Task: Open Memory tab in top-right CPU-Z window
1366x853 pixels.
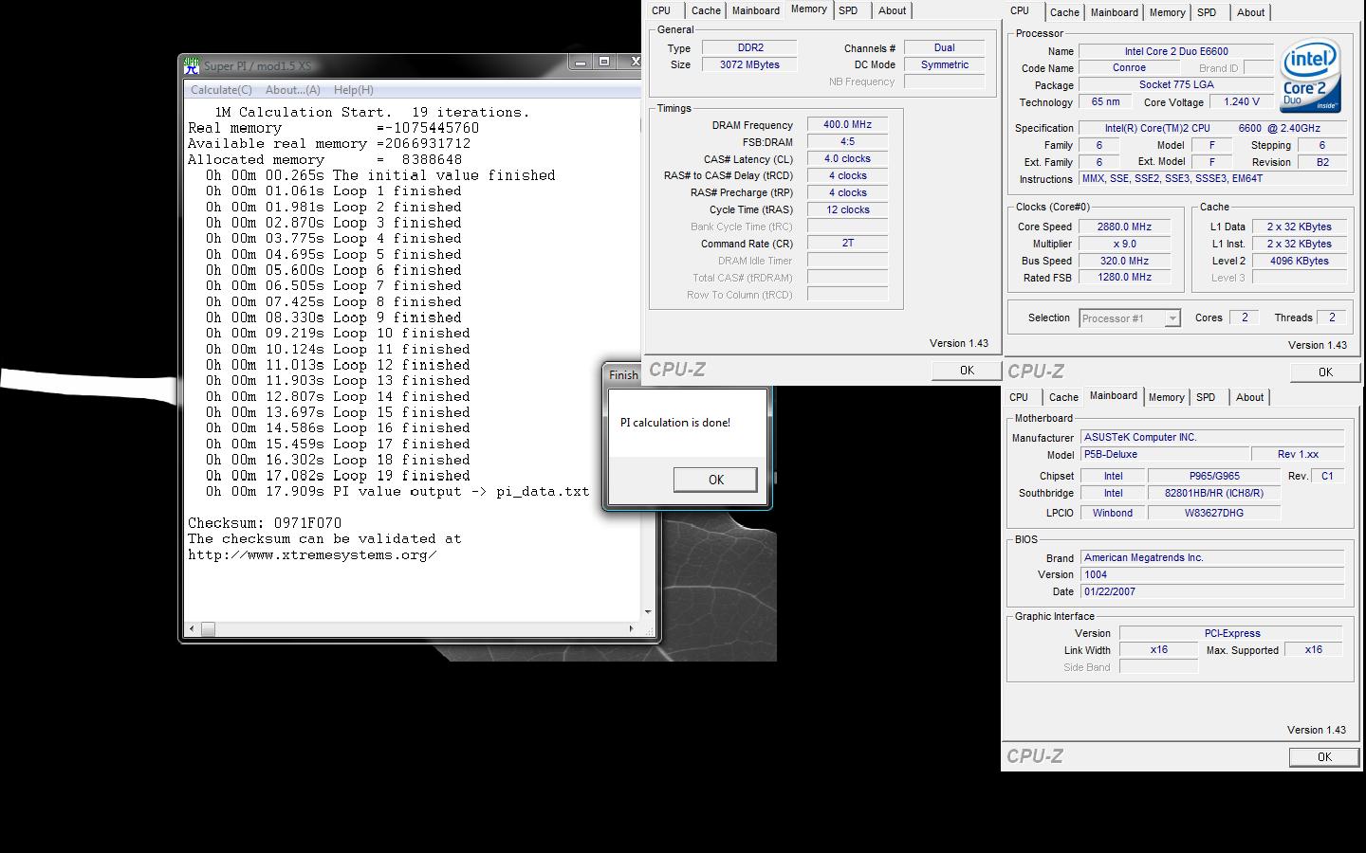Action: pyautogui.click(x=1168, y=12)
